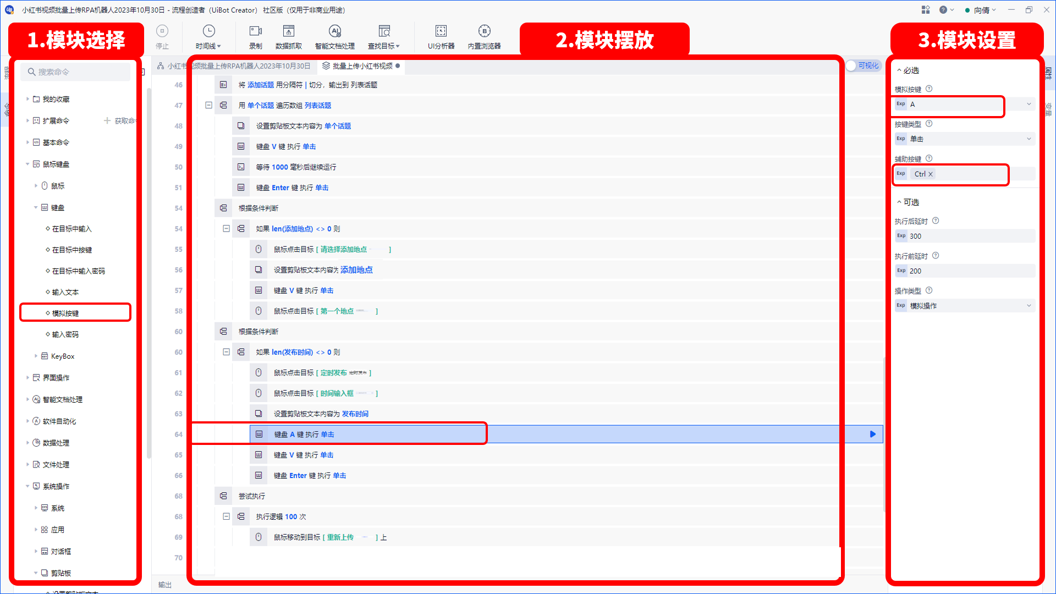The width and height of the screenshot is (1056, 594).
Task: Click the 执行后延时 field showing 300
Action: pos(965,236)
